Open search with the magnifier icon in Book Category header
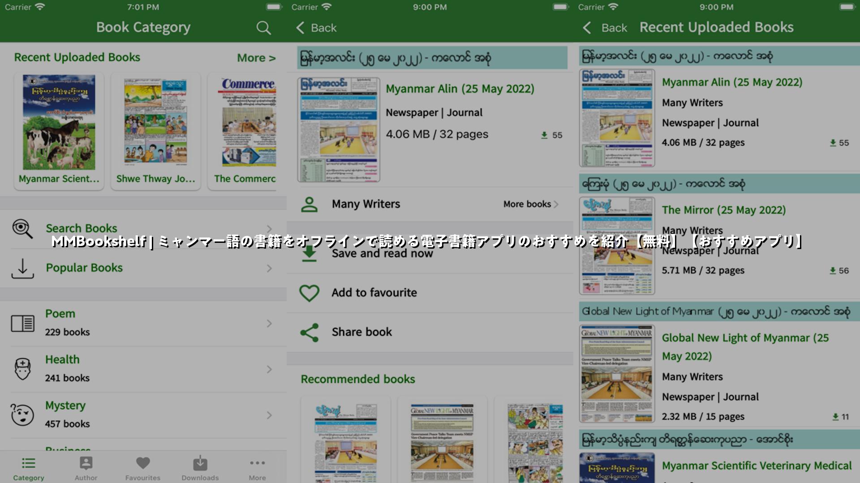The height and width of the screenshot is (483, 860). 263,28
